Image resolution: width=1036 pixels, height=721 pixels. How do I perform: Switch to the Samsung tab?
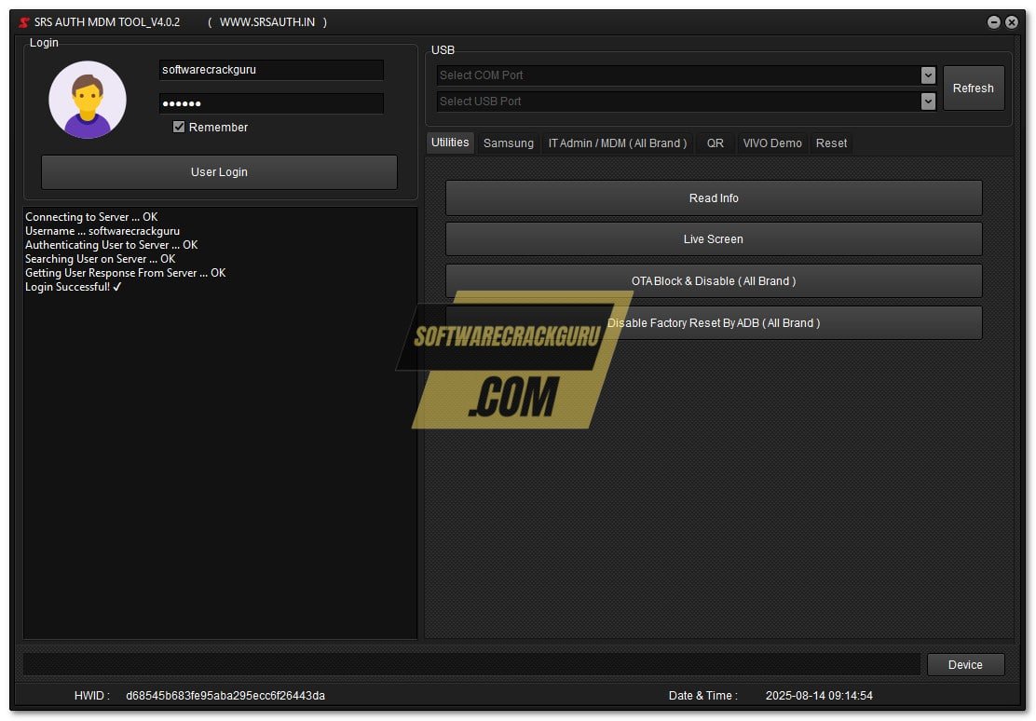coord(509,143)
